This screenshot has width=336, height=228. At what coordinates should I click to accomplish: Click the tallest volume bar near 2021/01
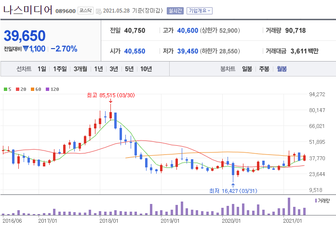pyautogui.click(x=289, y=206)
